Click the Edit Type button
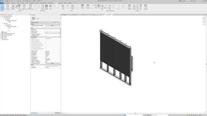The image size is (207, 116). [x=58, y=22]
